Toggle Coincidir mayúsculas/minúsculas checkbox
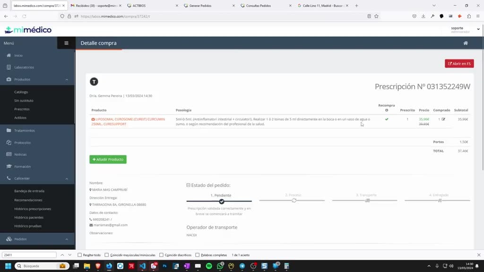 click(106, 255)
